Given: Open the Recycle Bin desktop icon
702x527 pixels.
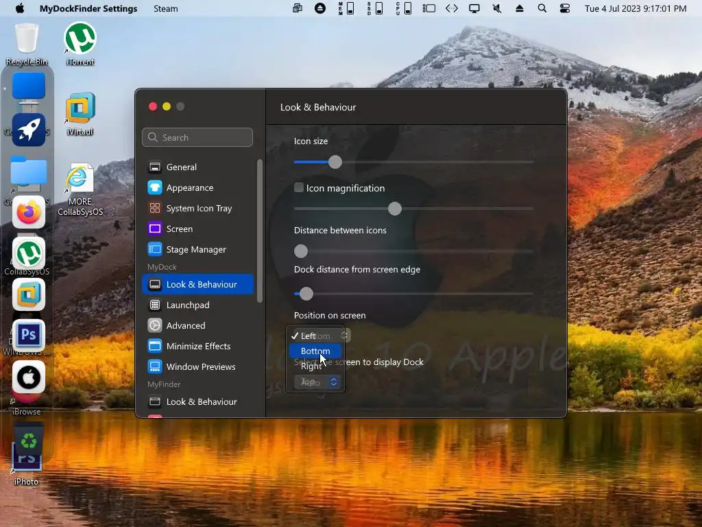Looking at the screenshot, I should (27, 45).
